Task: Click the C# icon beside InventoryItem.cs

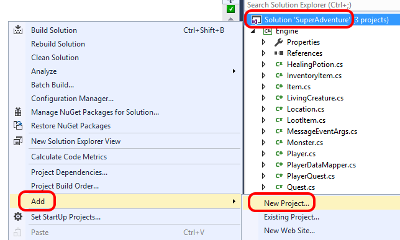Action: point(279,76)
